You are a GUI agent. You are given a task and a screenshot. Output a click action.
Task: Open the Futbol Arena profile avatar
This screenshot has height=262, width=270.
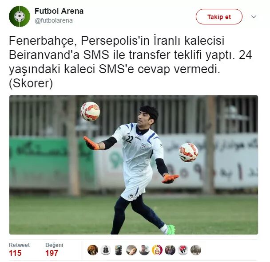[x=20, y=16]
